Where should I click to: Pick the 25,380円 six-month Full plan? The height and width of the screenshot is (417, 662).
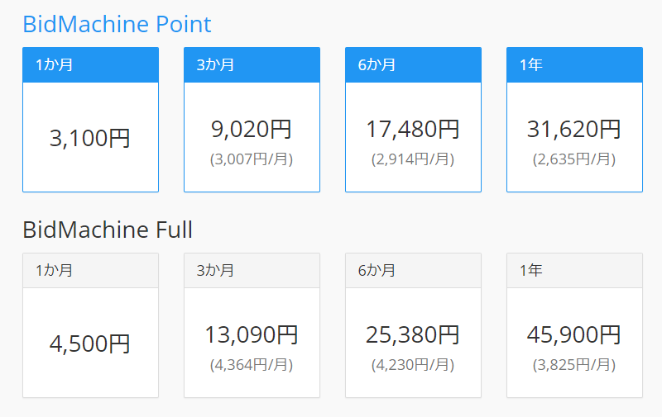[x=413, y=335]
